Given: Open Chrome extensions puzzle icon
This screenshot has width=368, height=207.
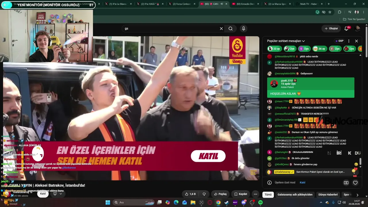Looking at the screenshot, I should click(340, 12).
